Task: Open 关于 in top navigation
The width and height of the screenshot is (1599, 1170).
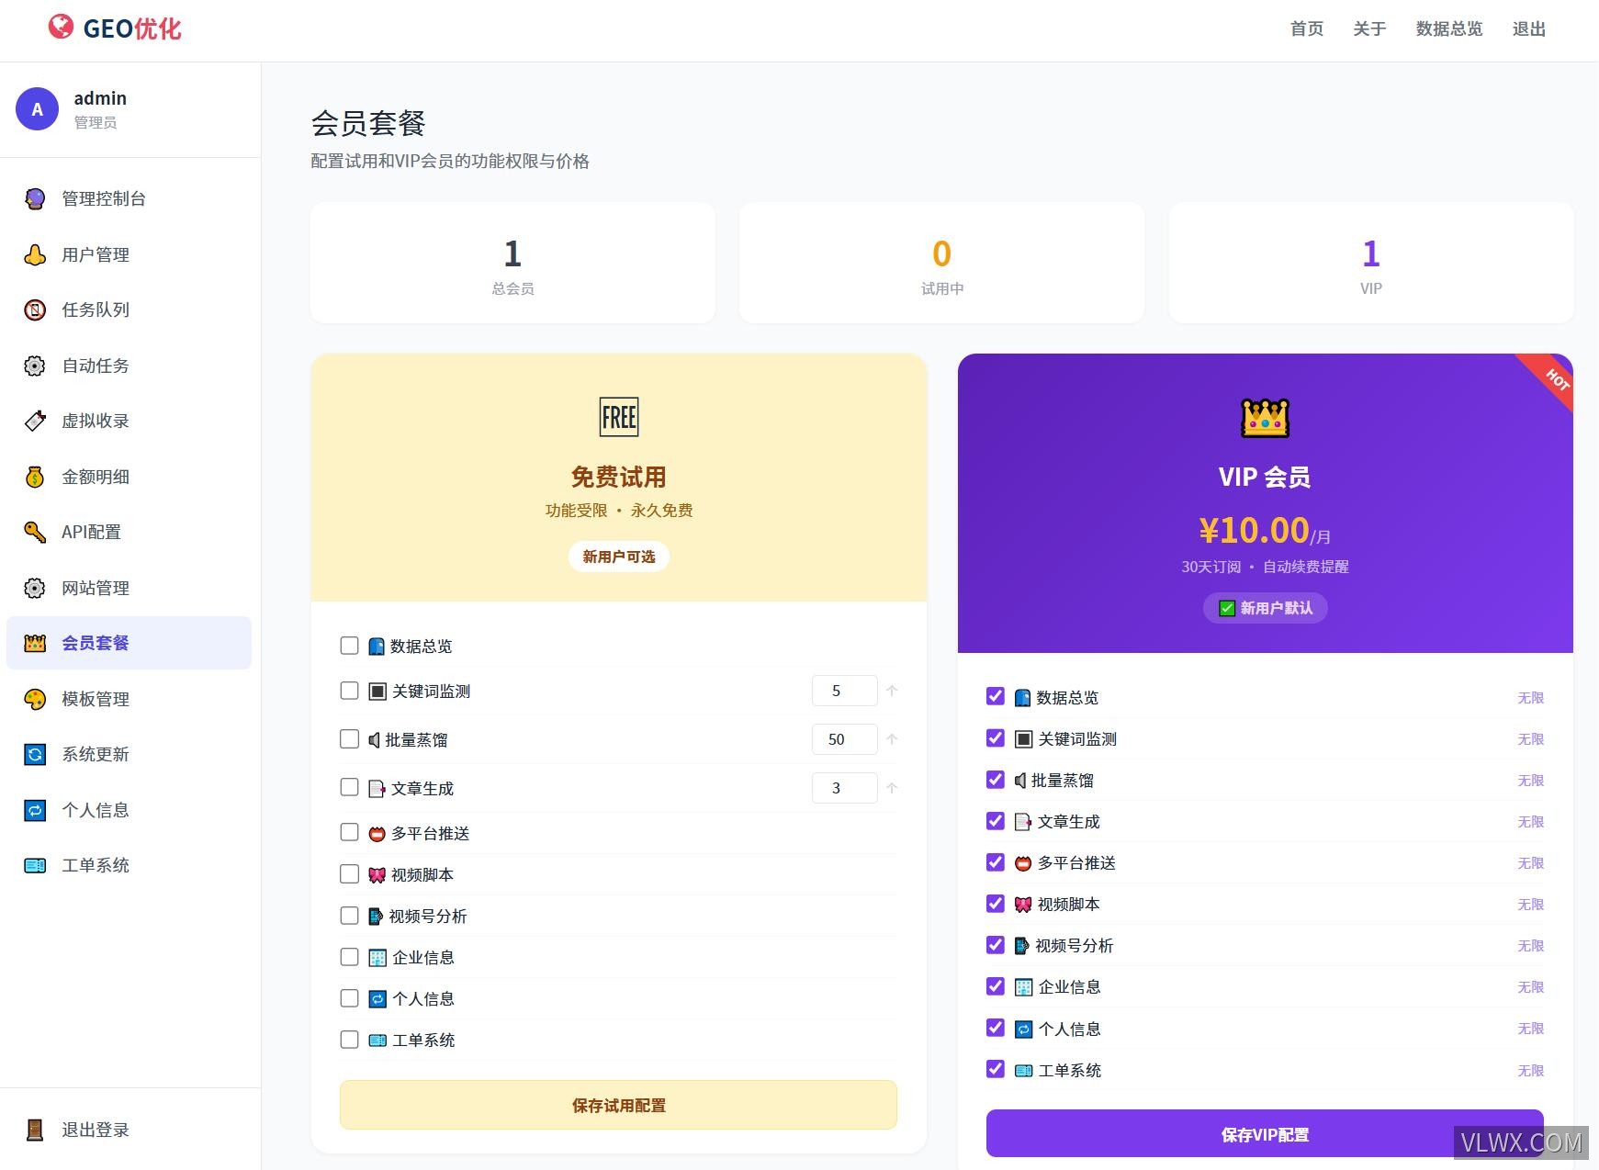Action: [x=1369, y=29]
